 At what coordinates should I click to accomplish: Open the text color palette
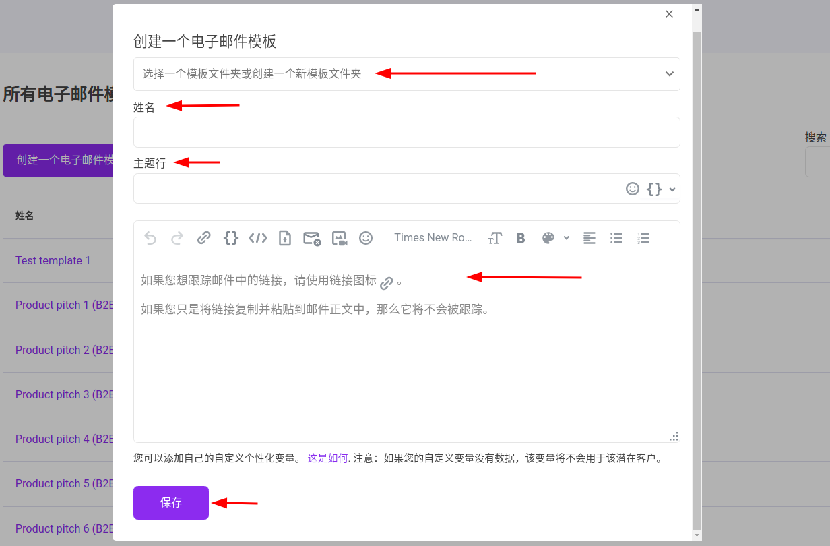pos(548,238)
